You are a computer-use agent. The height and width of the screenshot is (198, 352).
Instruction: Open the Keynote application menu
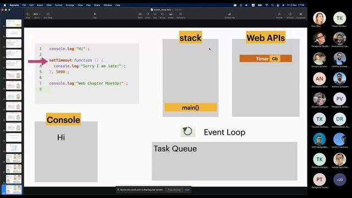point(14,5)
